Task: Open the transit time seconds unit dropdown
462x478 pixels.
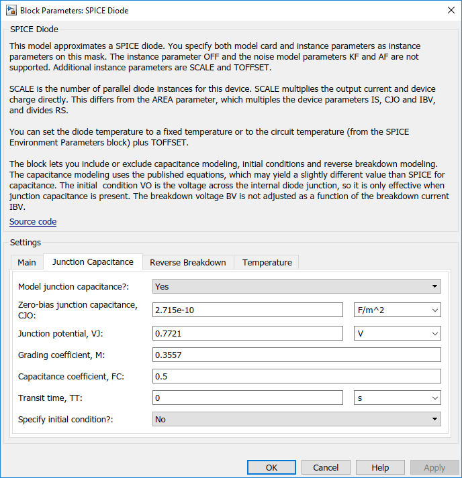Action: coord(398,398)
